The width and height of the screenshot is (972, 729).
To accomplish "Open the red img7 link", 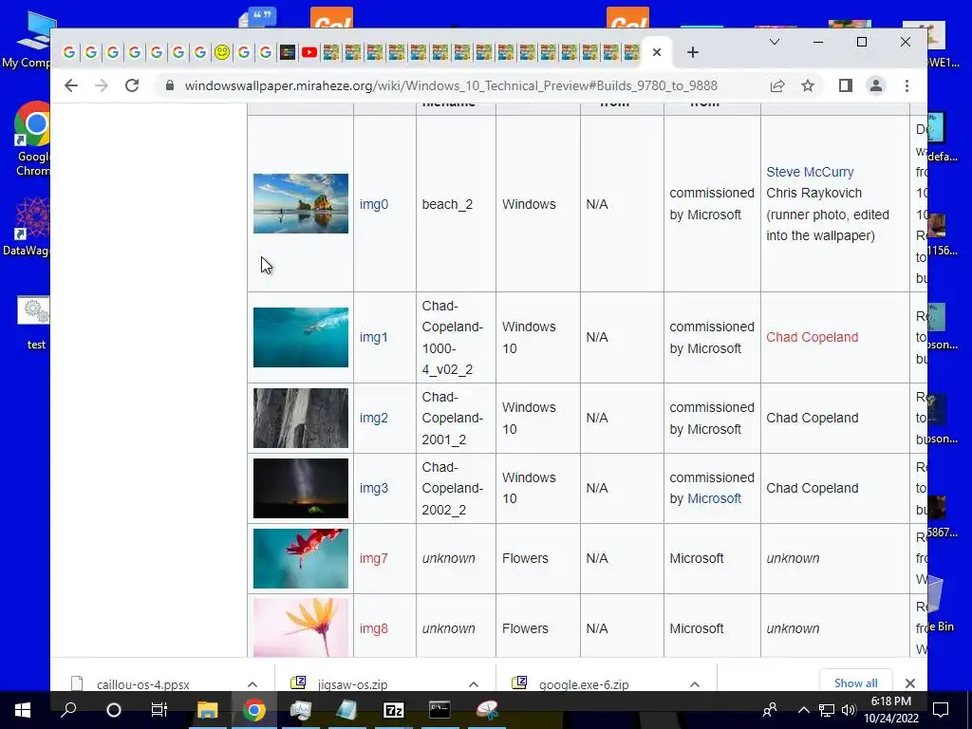I will click(x=374, y=558).
